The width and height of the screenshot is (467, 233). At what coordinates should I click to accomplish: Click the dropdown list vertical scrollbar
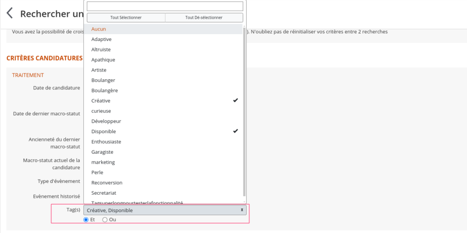244,114
